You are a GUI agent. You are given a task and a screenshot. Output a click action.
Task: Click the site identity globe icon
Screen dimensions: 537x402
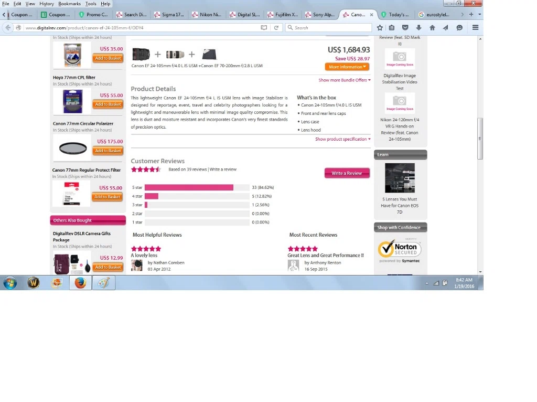pyautogui.click(x=18, y=28)
